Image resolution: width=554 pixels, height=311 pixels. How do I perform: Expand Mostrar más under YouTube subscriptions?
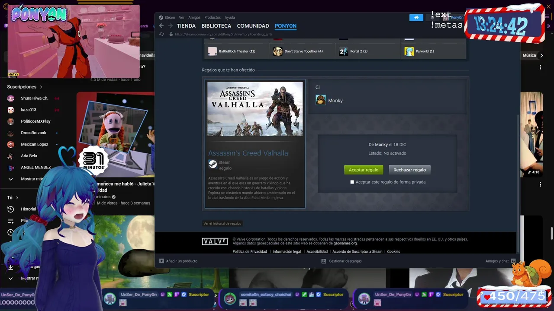coord(27,179)
